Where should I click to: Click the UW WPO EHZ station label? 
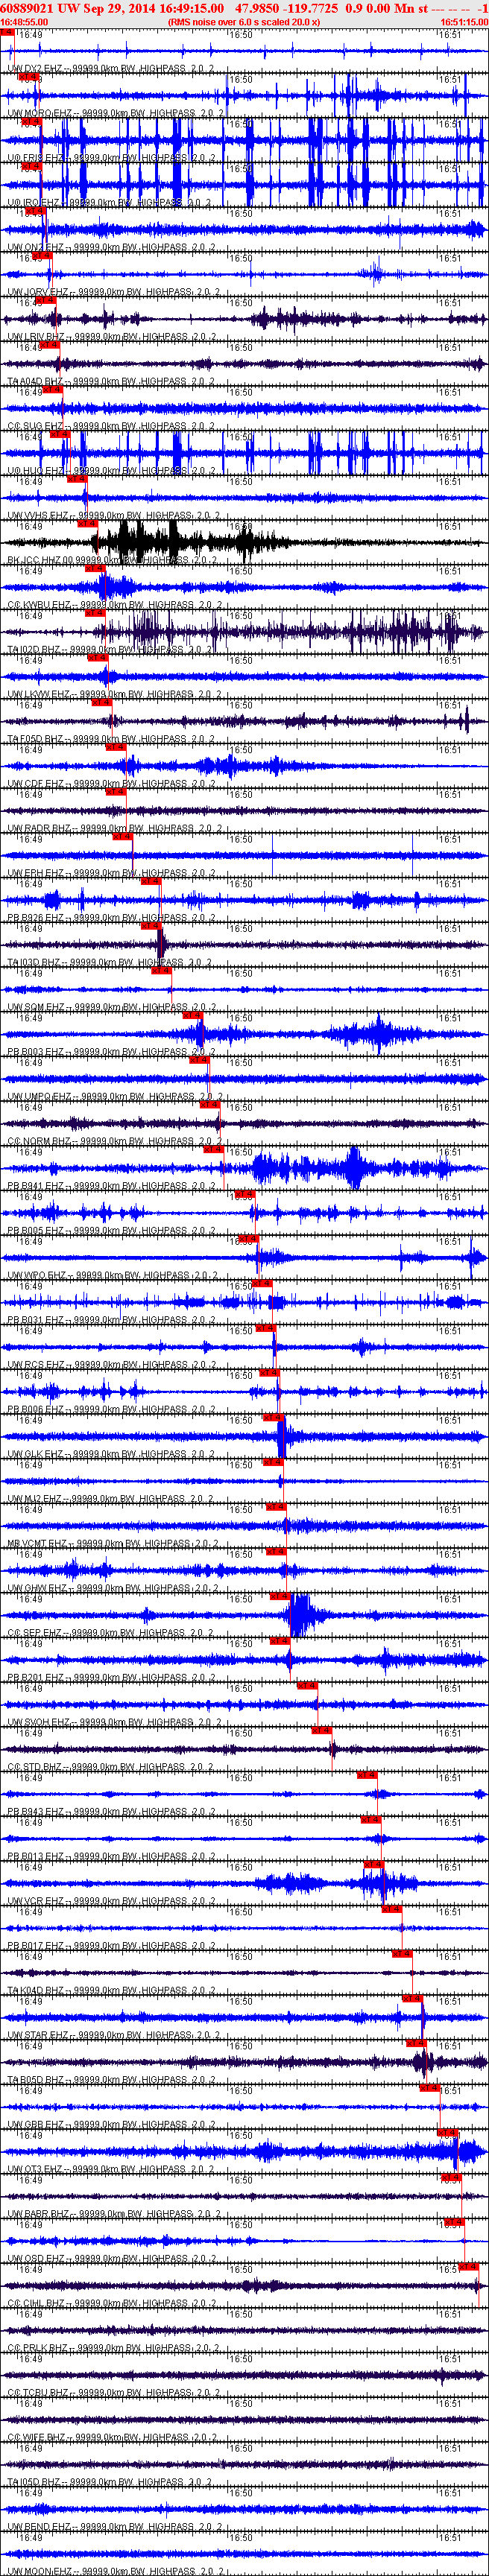pyautogui.click(x=111, y=1276)
